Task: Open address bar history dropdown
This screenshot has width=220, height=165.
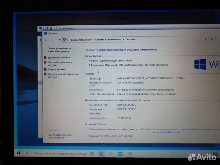Action: tap(206, 39)
